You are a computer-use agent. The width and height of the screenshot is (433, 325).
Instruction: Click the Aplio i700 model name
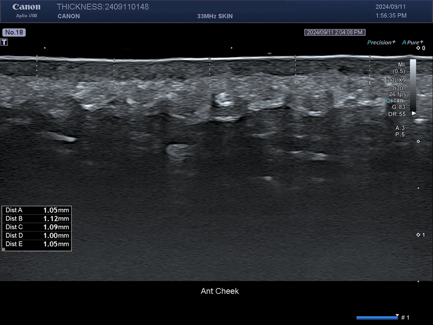coord(27,16)
